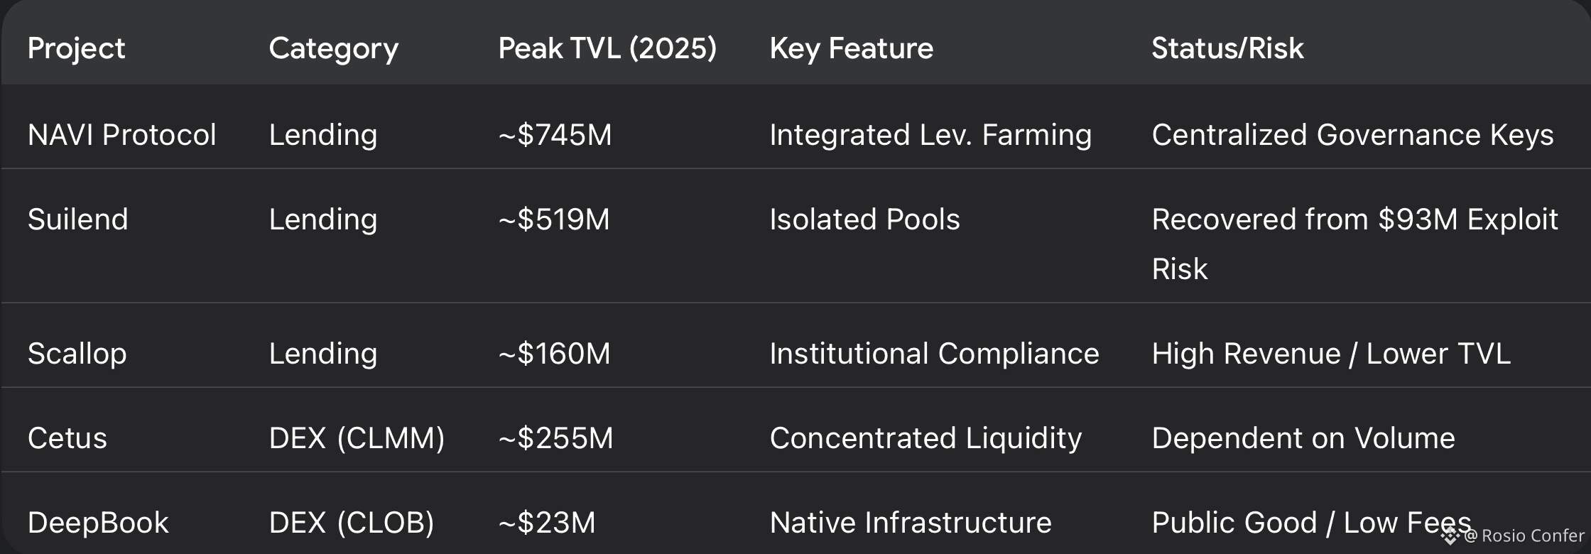1591x554 pixels.
Task: Click the Scallop project cell
Action: [77, 354]
